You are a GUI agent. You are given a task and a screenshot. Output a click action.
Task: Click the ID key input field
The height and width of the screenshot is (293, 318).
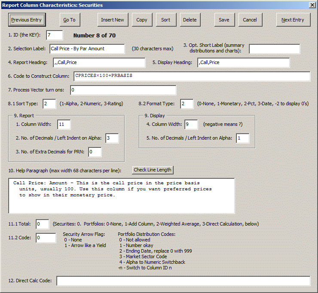click(x=55, y=35)
